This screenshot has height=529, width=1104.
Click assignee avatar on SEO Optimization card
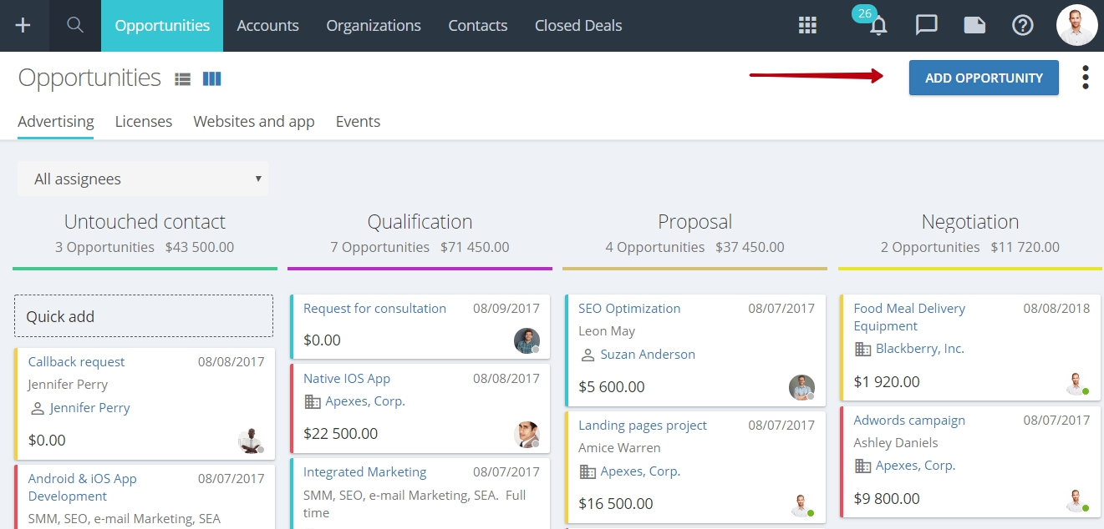pyautogui.click(x=801, y=387)
